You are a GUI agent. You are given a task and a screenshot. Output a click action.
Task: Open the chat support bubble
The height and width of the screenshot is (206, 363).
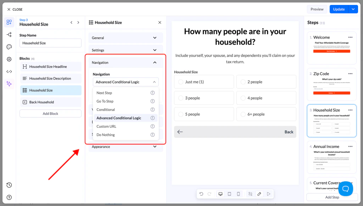pyautogui.click(x=346, y=189)
